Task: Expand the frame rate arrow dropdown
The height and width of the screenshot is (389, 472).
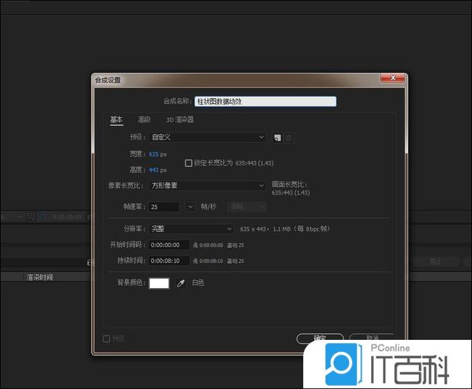Action: 190,207
